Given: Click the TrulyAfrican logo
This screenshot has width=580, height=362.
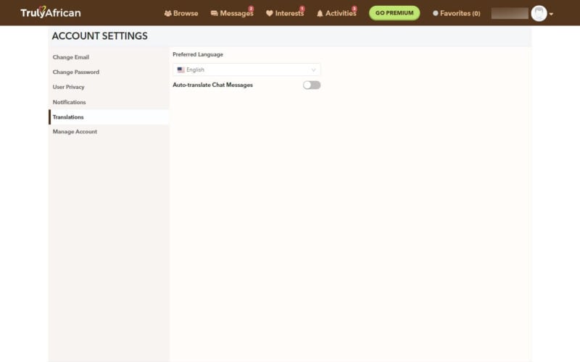Looking at the screenshot, I should [x=50, y=12].
